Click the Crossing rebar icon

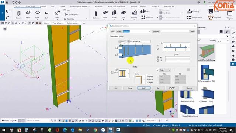189,11
